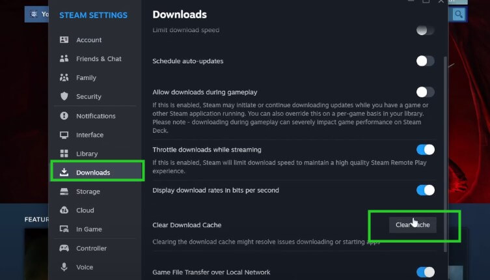The height and width of the screenshot is (280, 490).
Task: Click the Controller gamepad icon
Action: (64, 248)
